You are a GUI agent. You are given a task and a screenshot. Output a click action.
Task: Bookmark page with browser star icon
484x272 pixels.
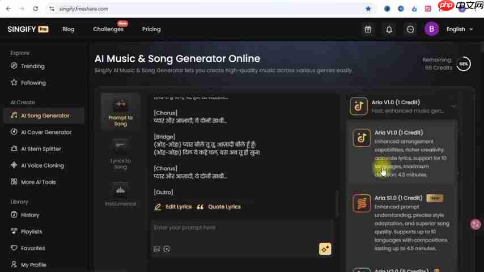tap(368, 9)
